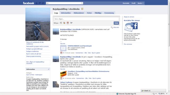This screenshot has height=95, width=170.
Task: Switch to the Foton tab
Action: 89,13
